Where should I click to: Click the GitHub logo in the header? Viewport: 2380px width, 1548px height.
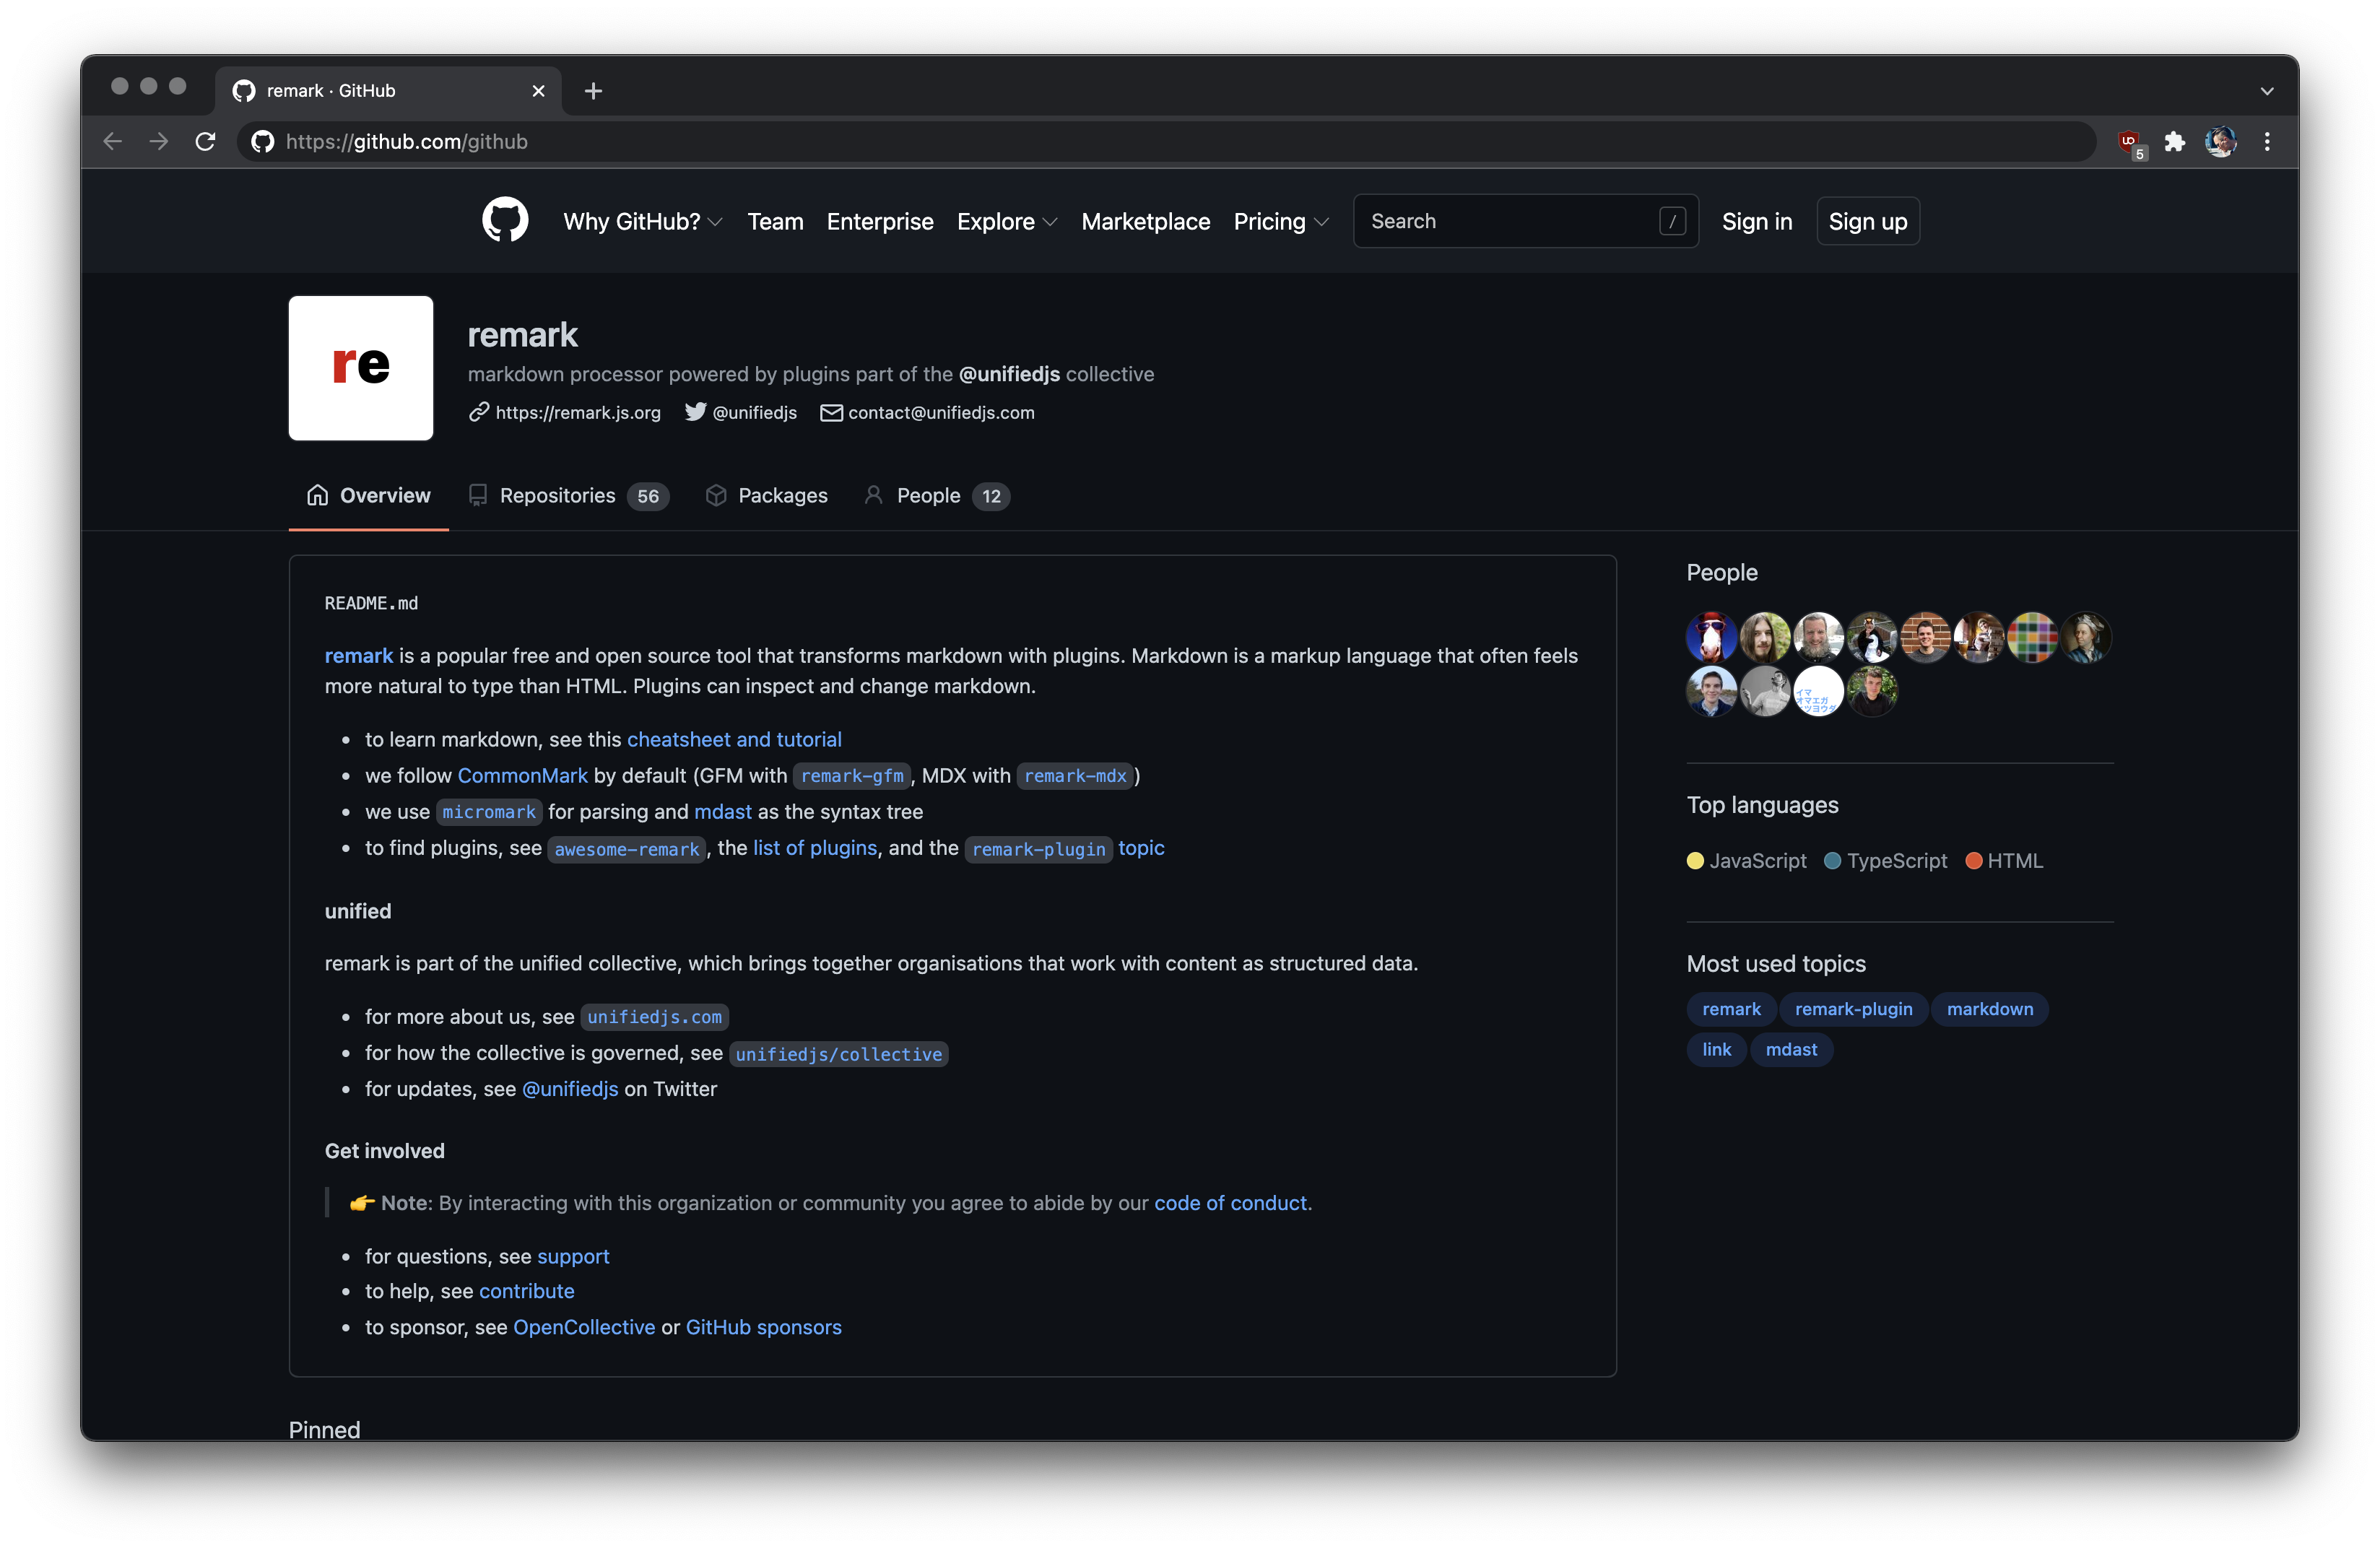point(504,221)
